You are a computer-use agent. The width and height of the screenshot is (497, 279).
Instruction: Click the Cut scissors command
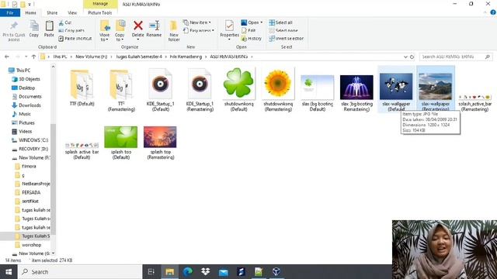click(x=65, y=22)
